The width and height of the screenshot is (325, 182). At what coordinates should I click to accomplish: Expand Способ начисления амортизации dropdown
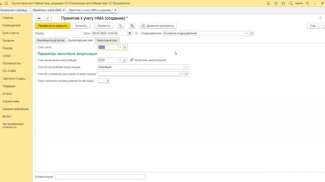pyautogui.click(x=186, y=67)
